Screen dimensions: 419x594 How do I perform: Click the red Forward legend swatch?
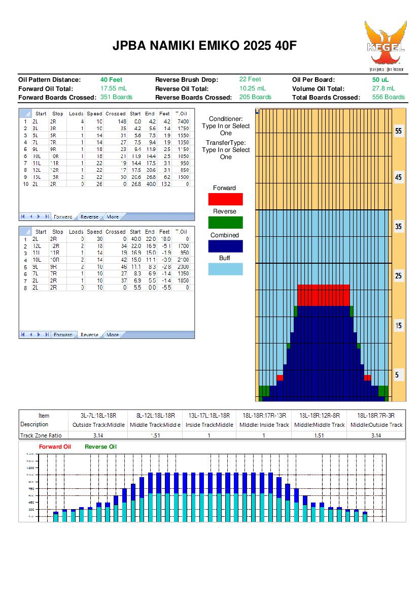225,199
